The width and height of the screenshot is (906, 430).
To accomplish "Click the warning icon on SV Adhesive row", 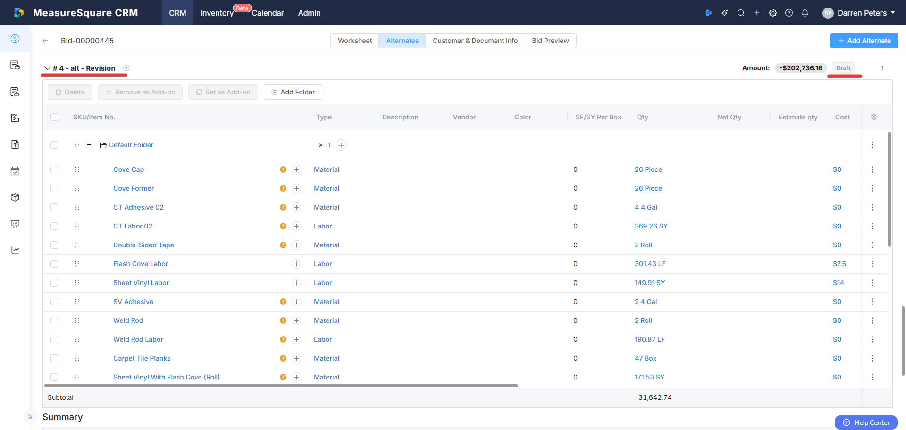I will pos(283,302).
